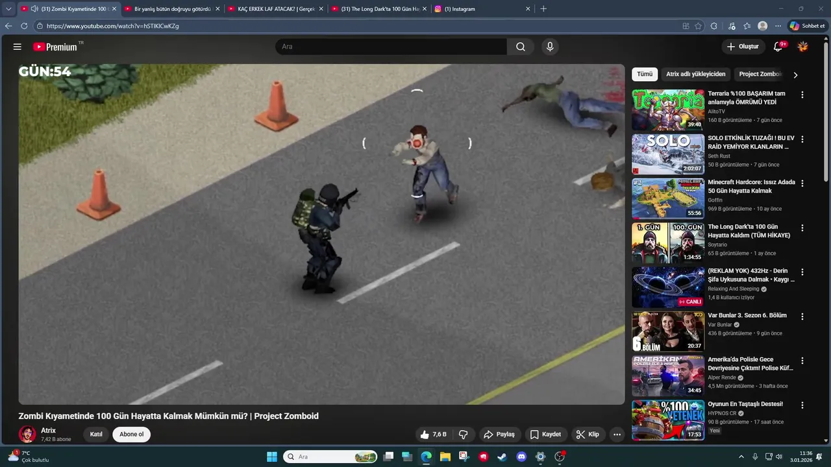The image size is (831, 467).
Task: Open Atrix channel name link
Action: click(49, 431)
